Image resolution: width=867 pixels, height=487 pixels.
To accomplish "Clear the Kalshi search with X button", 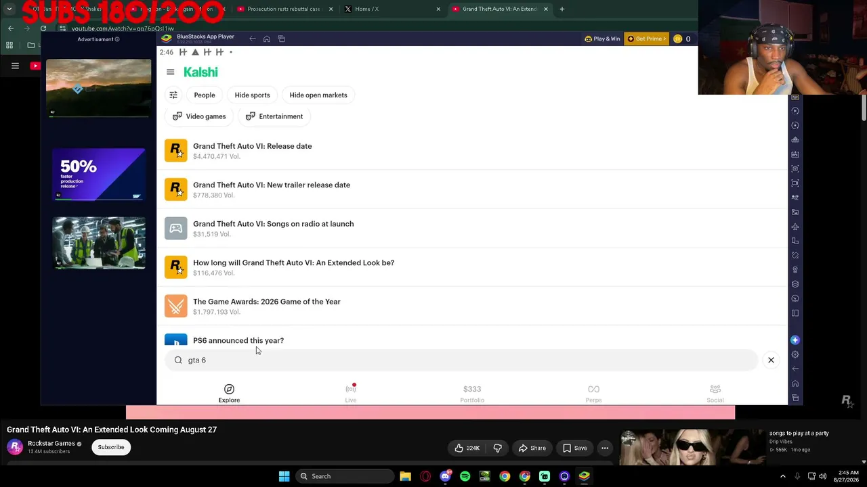I will [771, 361].
